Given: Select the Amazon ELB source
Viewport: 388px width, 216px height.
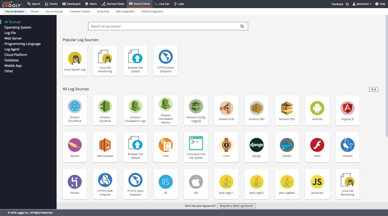Looking at the screenshot, I should click(226, 110).
